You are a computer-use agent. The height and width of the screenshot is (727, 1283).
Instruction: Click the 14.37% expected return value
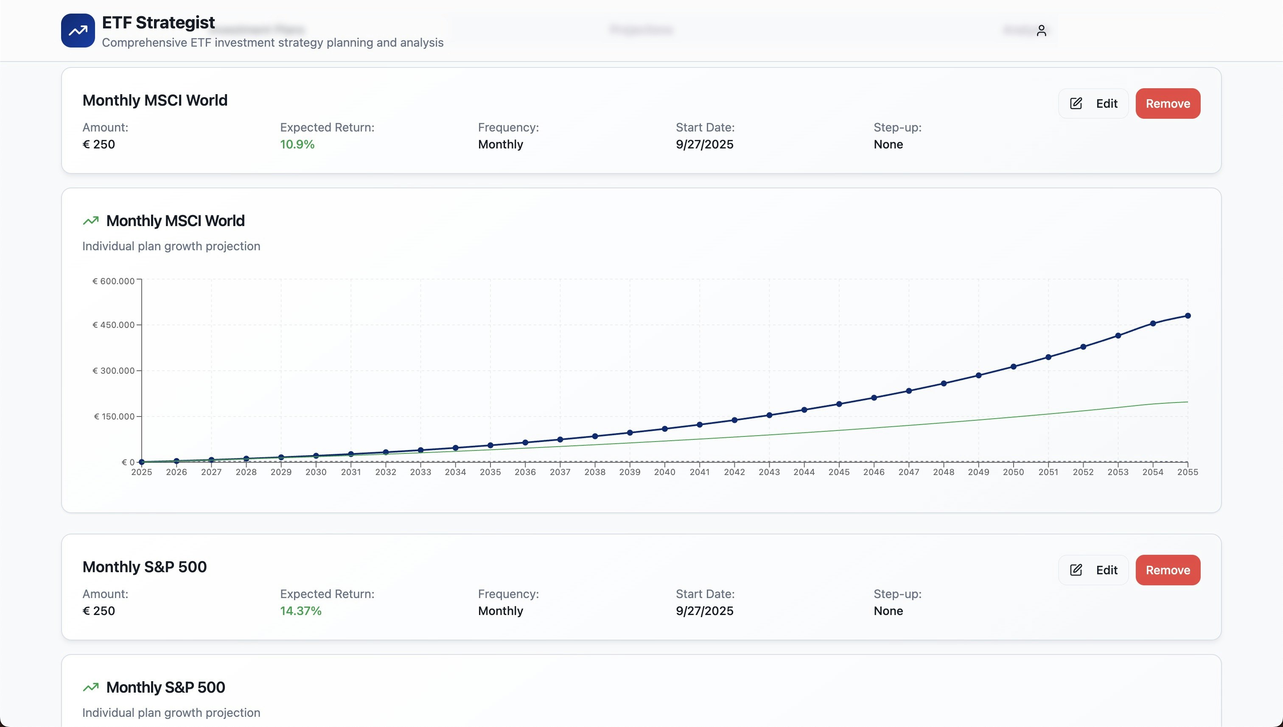[301, 611]
